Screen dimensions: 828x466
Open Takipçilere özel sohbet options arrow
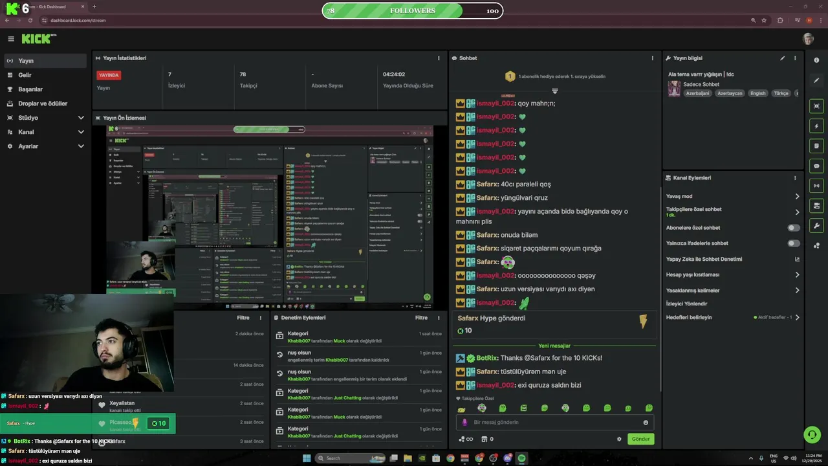tap(797, 212)
